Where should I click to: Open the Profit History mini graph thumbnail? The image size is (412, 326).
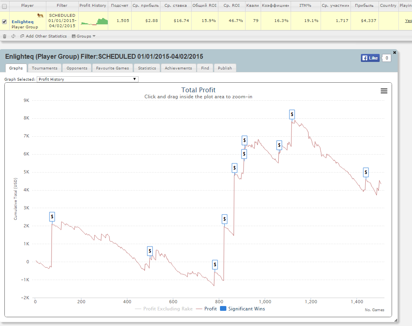[94, 21]
